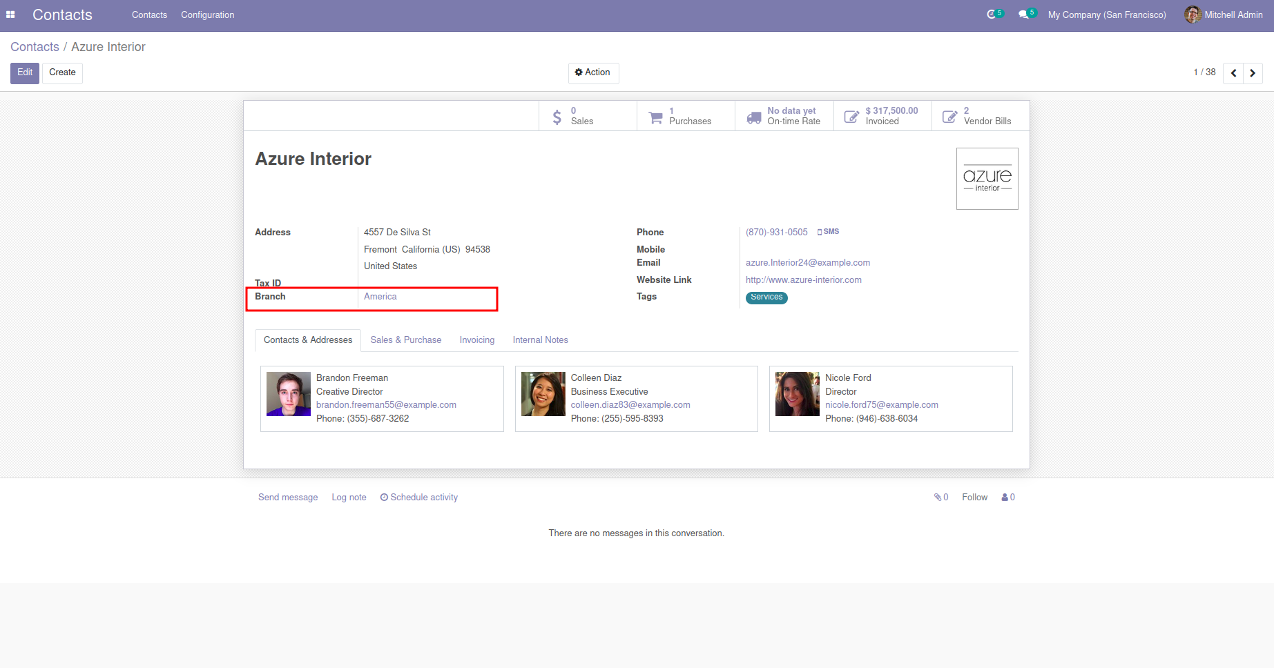The image size is (1274, 668).
Task: Open the Configuration menu
Action: (207, 14)
